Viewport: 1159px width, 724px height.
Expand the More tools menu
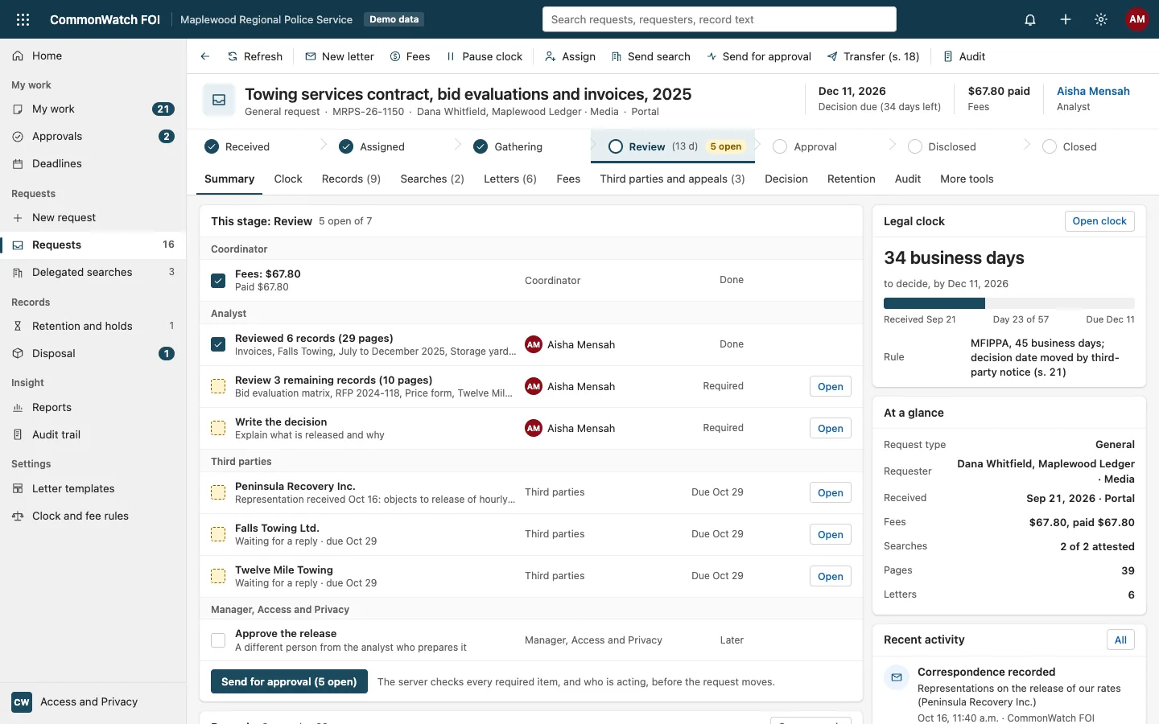(967, 179)
